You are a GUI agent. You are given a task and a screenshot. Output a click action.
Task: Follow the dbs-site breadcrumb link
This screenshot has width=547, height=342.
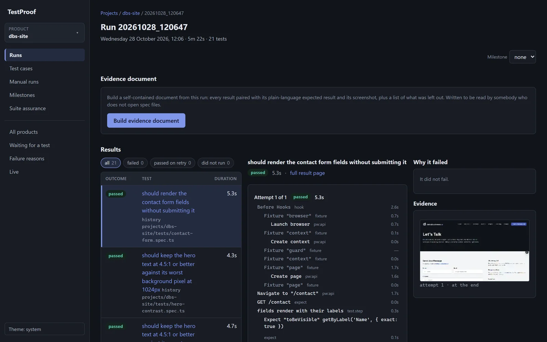(x=131, y=13)
